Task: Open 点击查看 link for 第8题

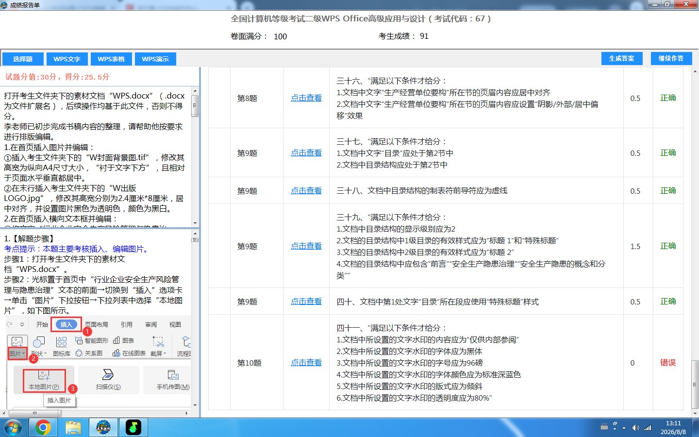Action: coord(306,98)
